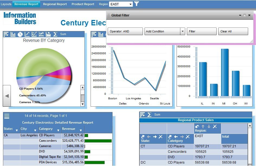The image size is (256, 166).
Task: Click $20,628,771.43 revenue cell
Action: point(73,141)
